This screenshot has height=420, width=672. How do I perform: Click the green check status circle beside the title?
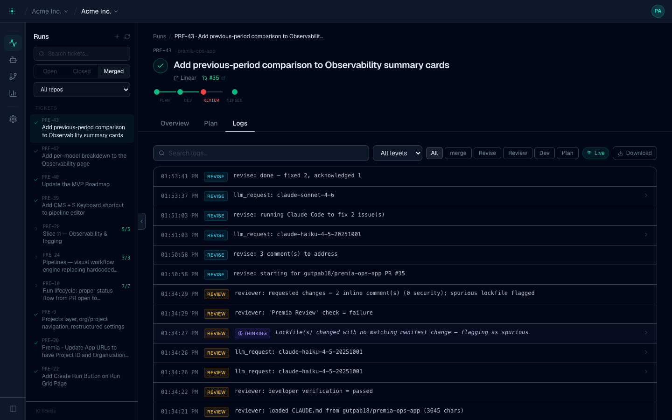(161, 66)
